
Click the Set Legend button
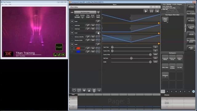pyautogui.click(x=191, y=21)
